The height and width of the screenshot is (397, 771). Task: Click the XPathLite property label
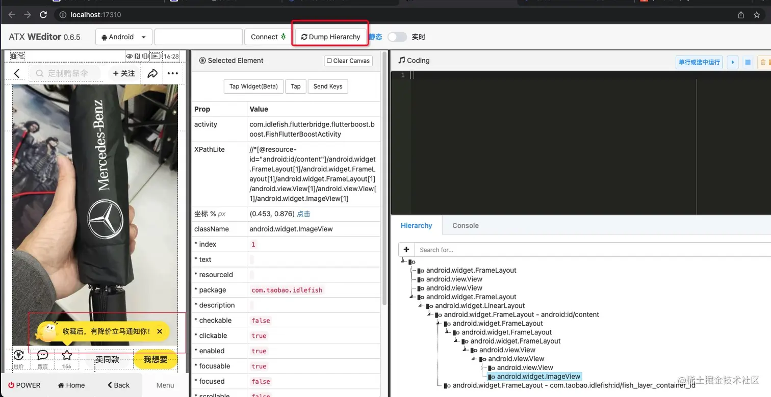coord(210,150)
